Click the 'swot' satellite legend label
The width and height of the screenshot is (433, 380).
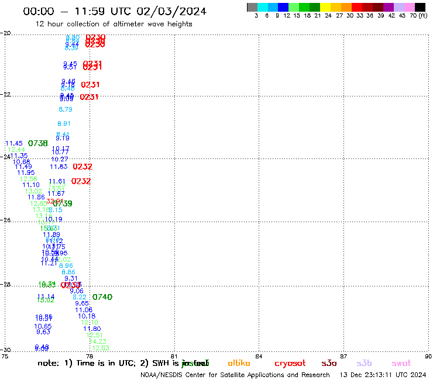coord(401,364)
